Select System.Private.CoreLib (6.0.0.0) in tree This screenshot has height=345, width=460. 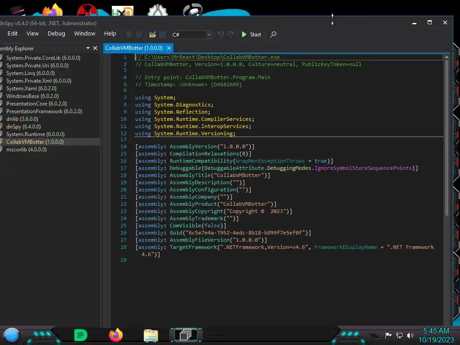(43, 58)
